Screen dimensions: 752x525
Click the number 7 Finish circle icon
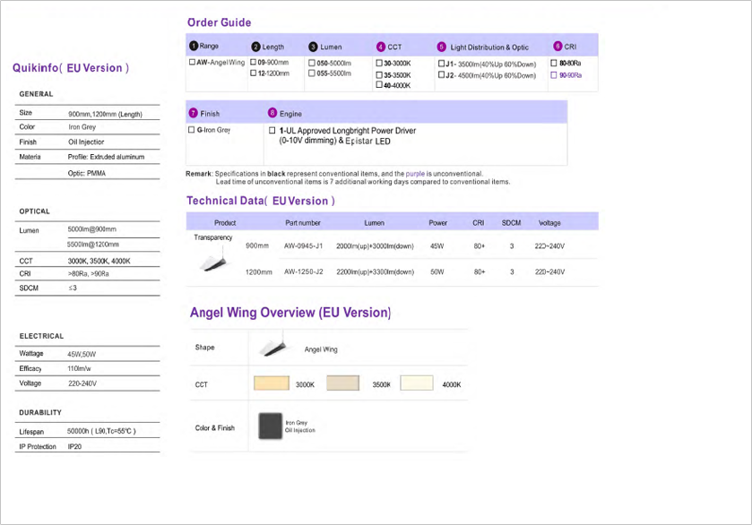pyautogui.click(x=194, y=114)
